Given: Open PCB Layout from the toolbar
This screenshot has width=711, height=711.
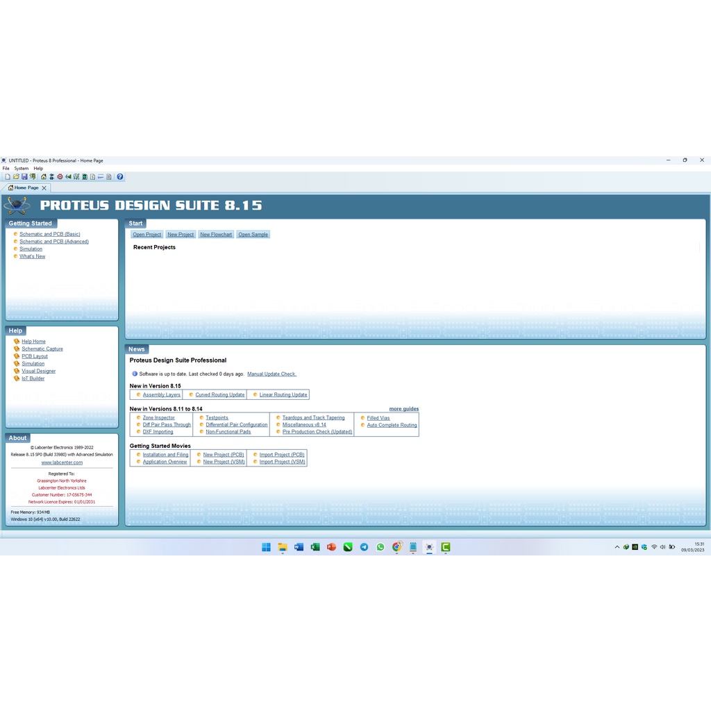Looking at the screenshot, I should click(x=60, y=177).
